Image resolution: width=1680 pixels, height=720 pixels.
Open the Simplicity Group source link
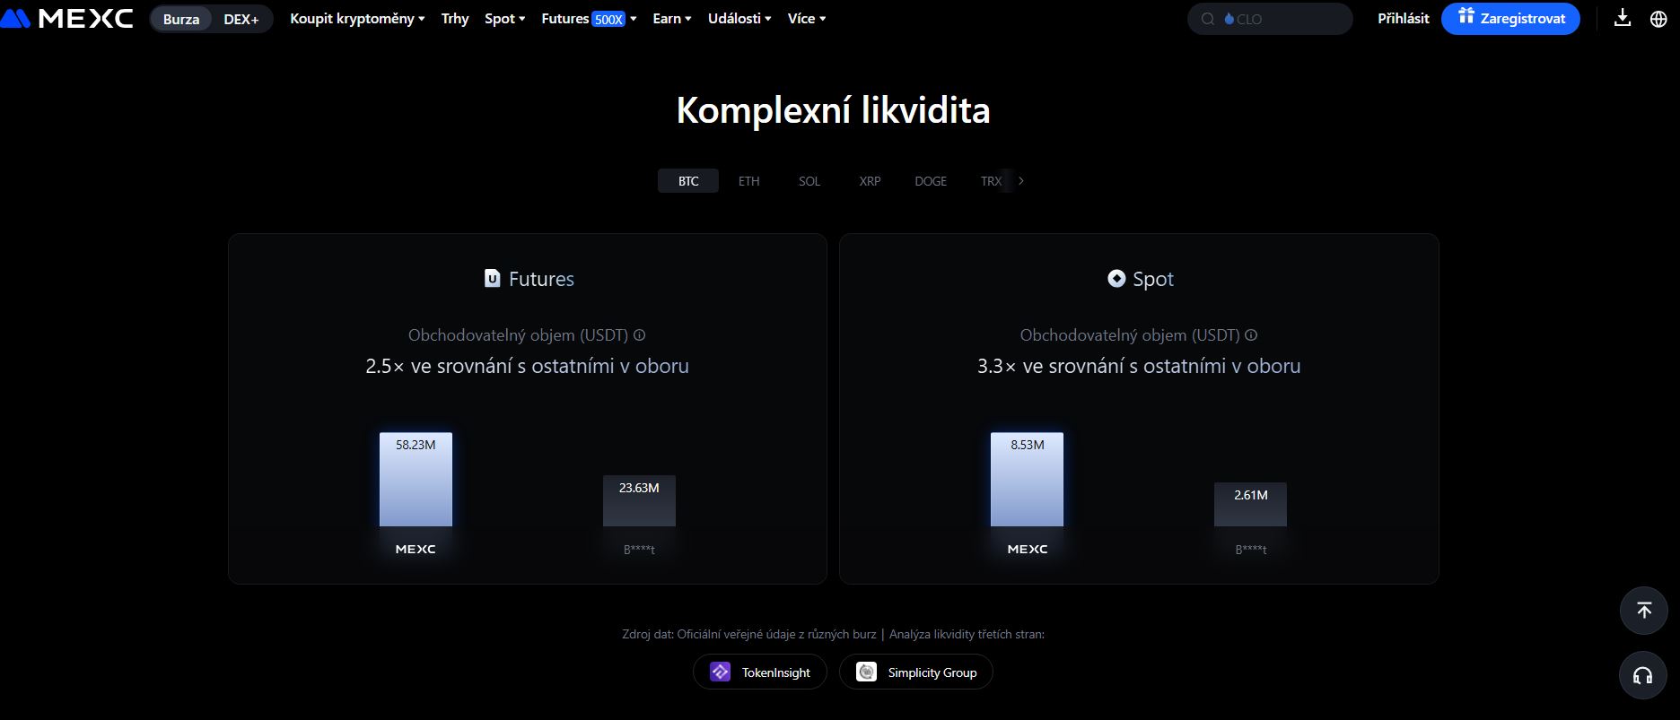pyautogui.click(x=916, y=672)
